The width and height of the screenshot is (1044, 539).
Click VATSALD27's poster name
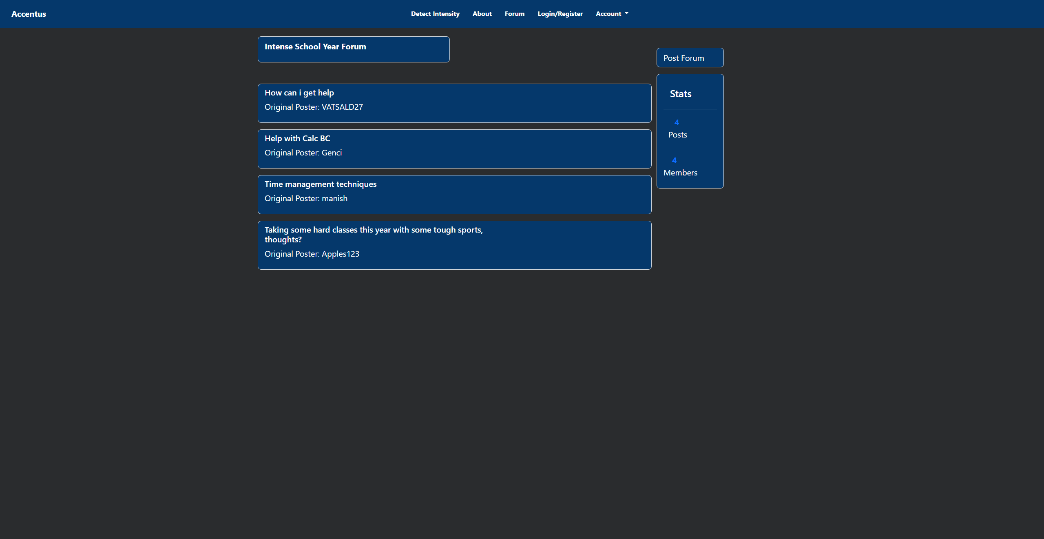pos(342,107)
